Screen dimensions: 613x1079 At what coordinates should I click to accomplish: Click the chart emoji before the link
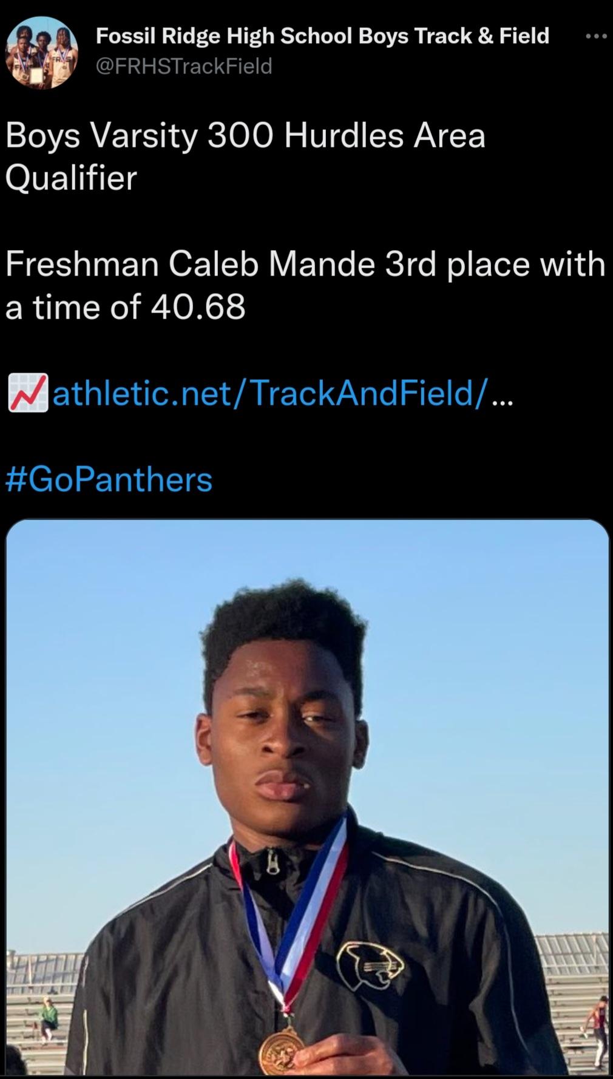(28, 393)
